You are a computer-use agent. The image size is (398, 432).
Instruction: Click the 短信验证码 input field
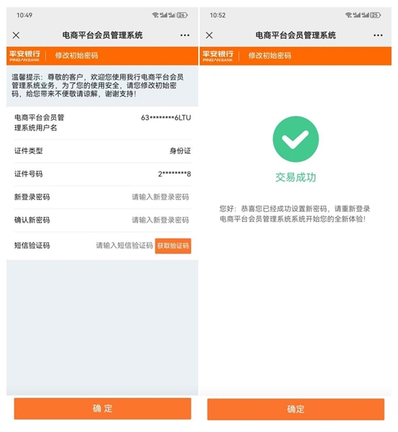(x=124, y=246)
